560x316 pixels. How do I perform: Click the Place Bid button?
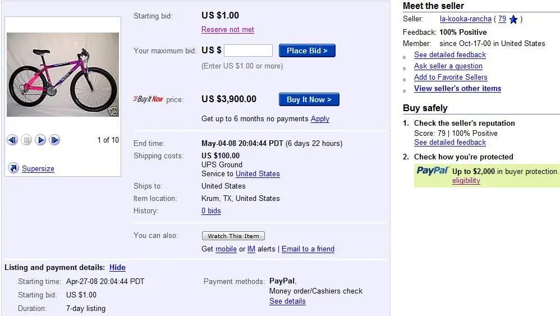307,51
